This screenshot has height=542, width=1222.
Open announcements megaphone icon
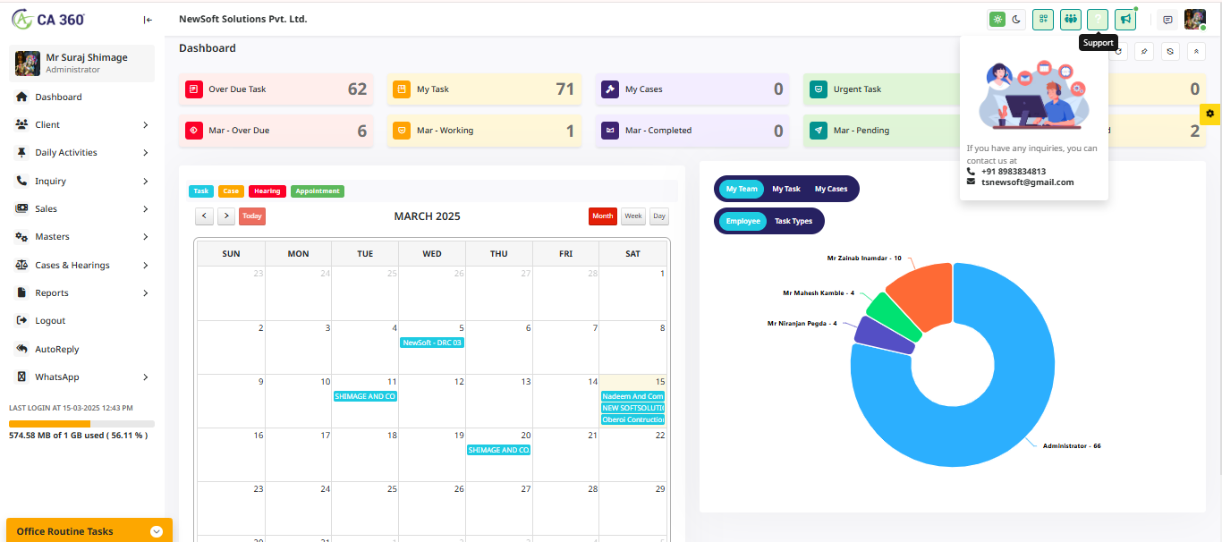click(x=1125, y=20)
